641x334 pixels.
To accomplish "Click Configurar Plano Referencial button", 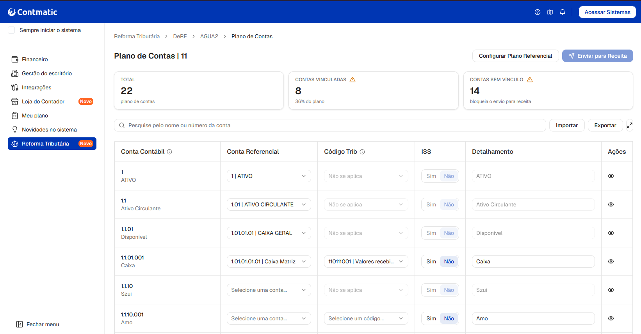I will click(x=515, y=56).
